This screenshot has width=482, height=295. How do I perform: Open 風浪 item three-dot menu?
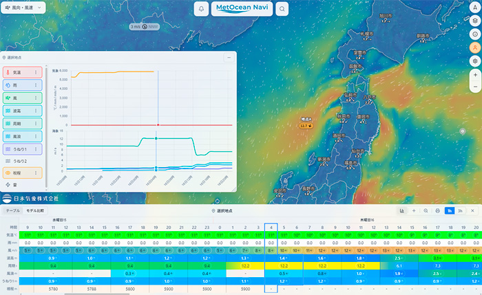[x=36, y=136]
